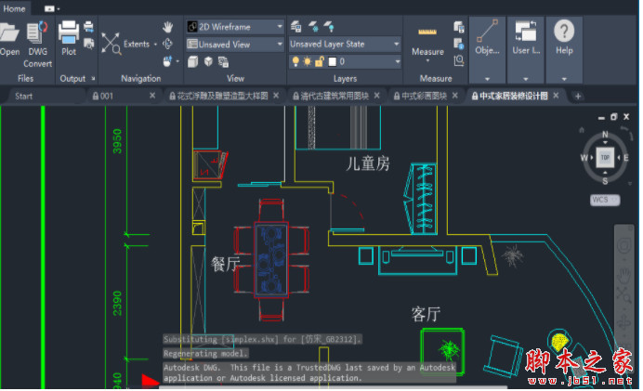643x391 pixels.
Task: Open a drawing with the Open icon
Action: pos(9,36)
